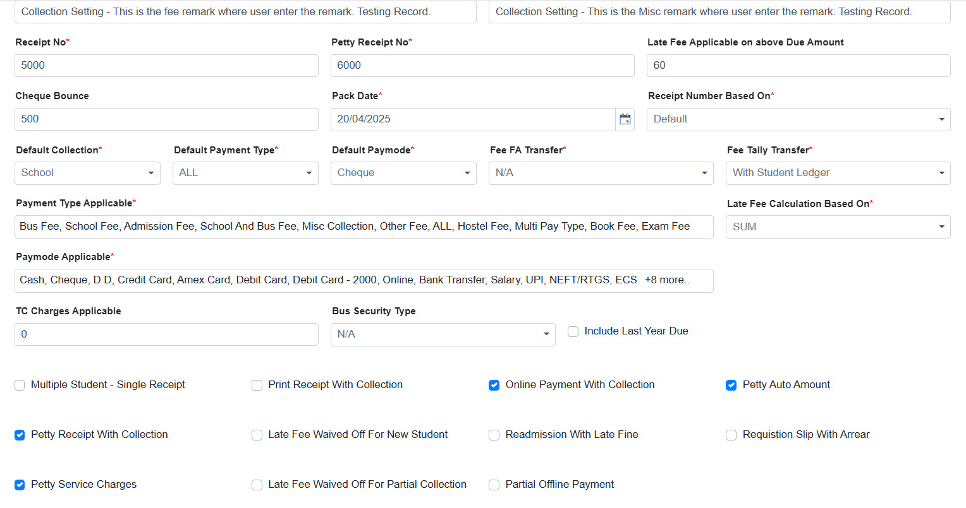The height and width of the screenshot is (508, 966).
Task: Check Requistion Slip With Arrear option
Action: pos(731,435)
